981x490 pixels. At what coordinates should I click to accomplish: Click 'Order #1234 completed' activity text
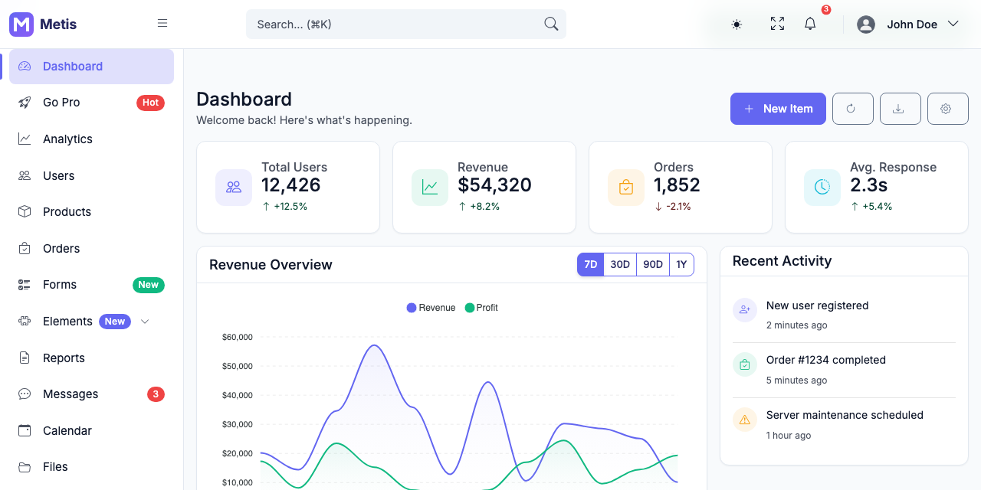tap(826, 360)
